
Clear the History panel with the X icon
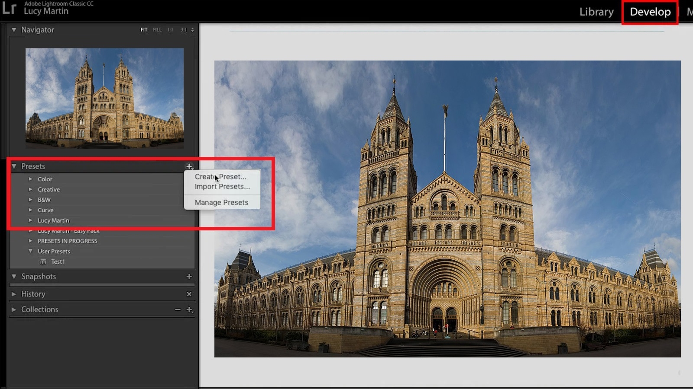(189, 294)
